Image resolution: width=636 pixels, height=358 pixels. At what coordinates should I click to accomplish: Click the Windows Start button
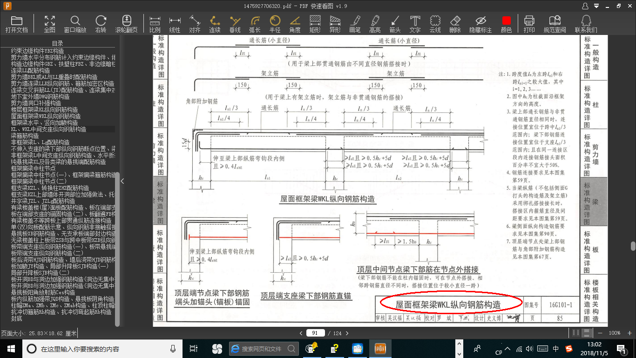tap(11, 348)
